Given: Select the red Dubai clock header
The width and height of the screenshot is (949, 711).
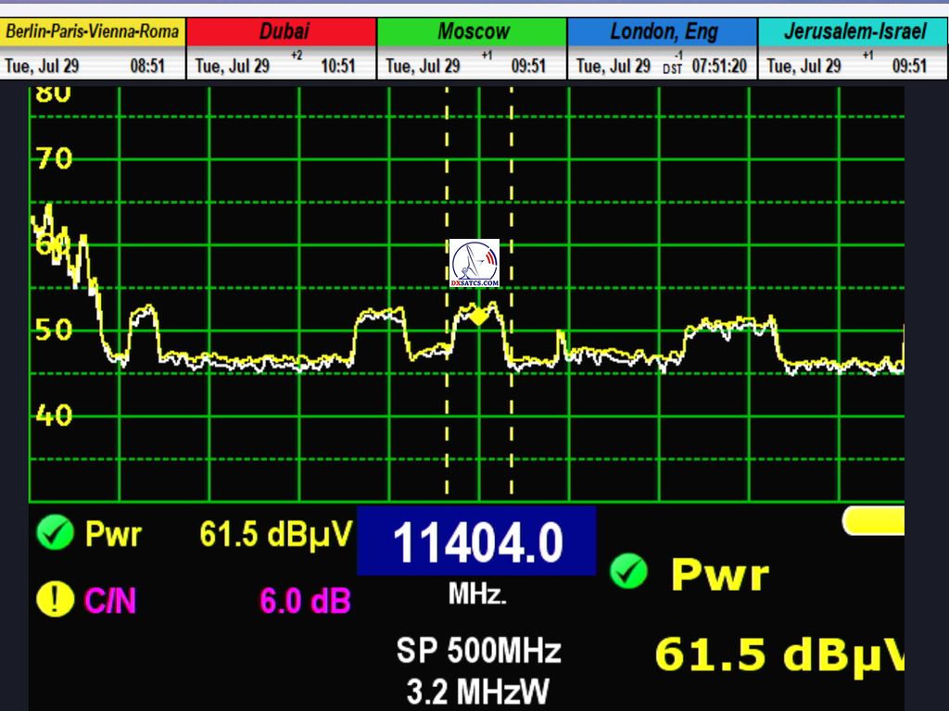Looking at the screenshot, I should (x=283, y=31).
